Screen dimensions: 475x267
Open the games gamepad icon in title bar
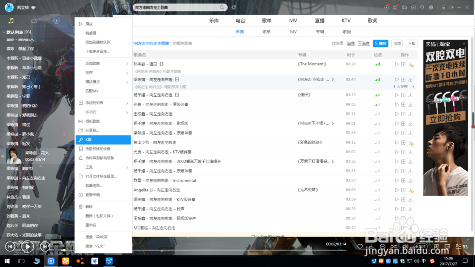click(x=404, y=7)
